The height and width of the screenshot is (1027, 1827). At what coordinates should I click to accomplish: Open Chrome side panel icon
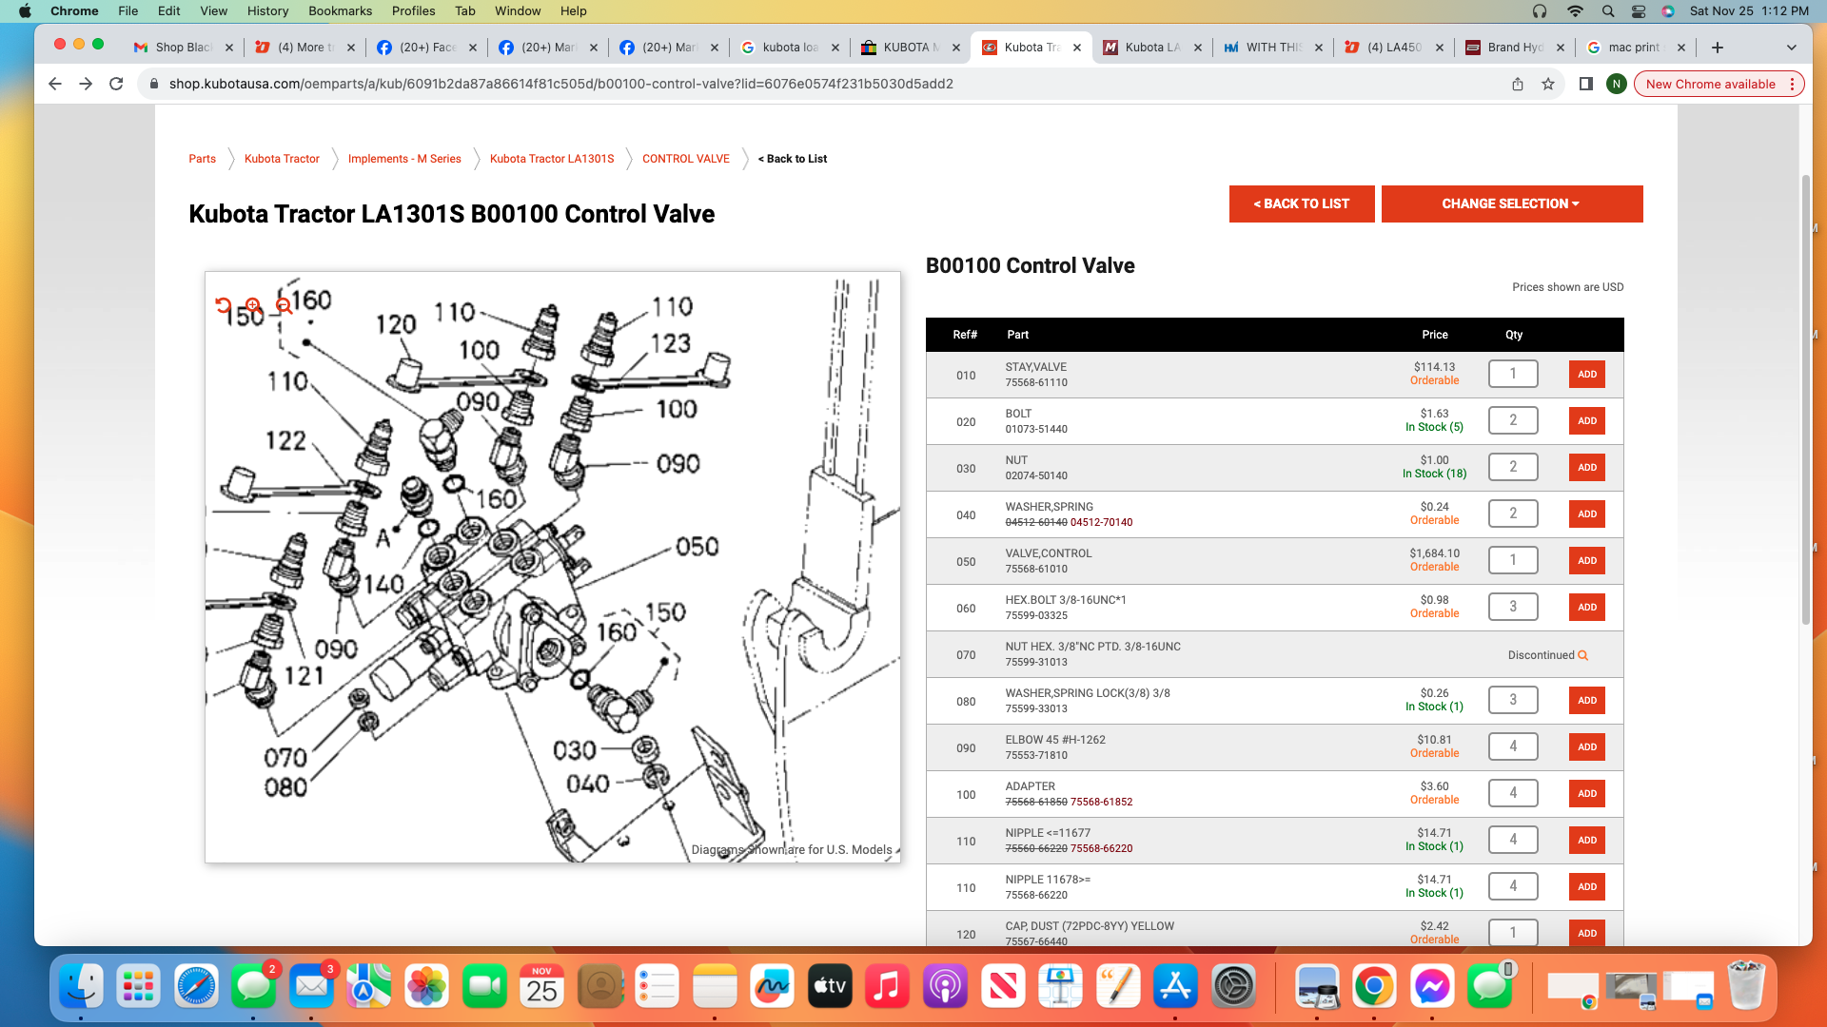point(1585,84)
